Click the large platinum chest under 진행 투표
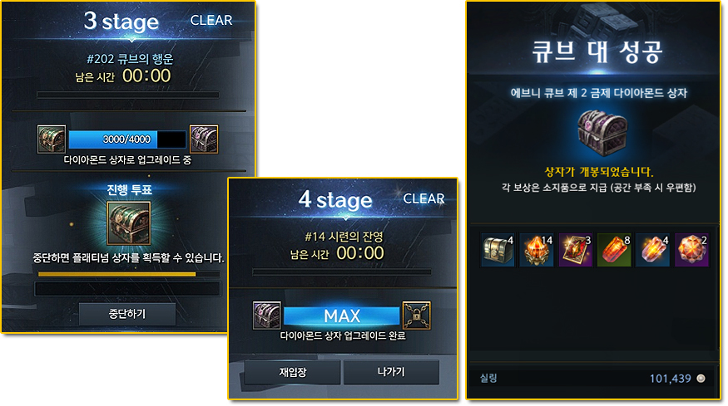Viewport: 728px width, 406px height. point(129,223)
